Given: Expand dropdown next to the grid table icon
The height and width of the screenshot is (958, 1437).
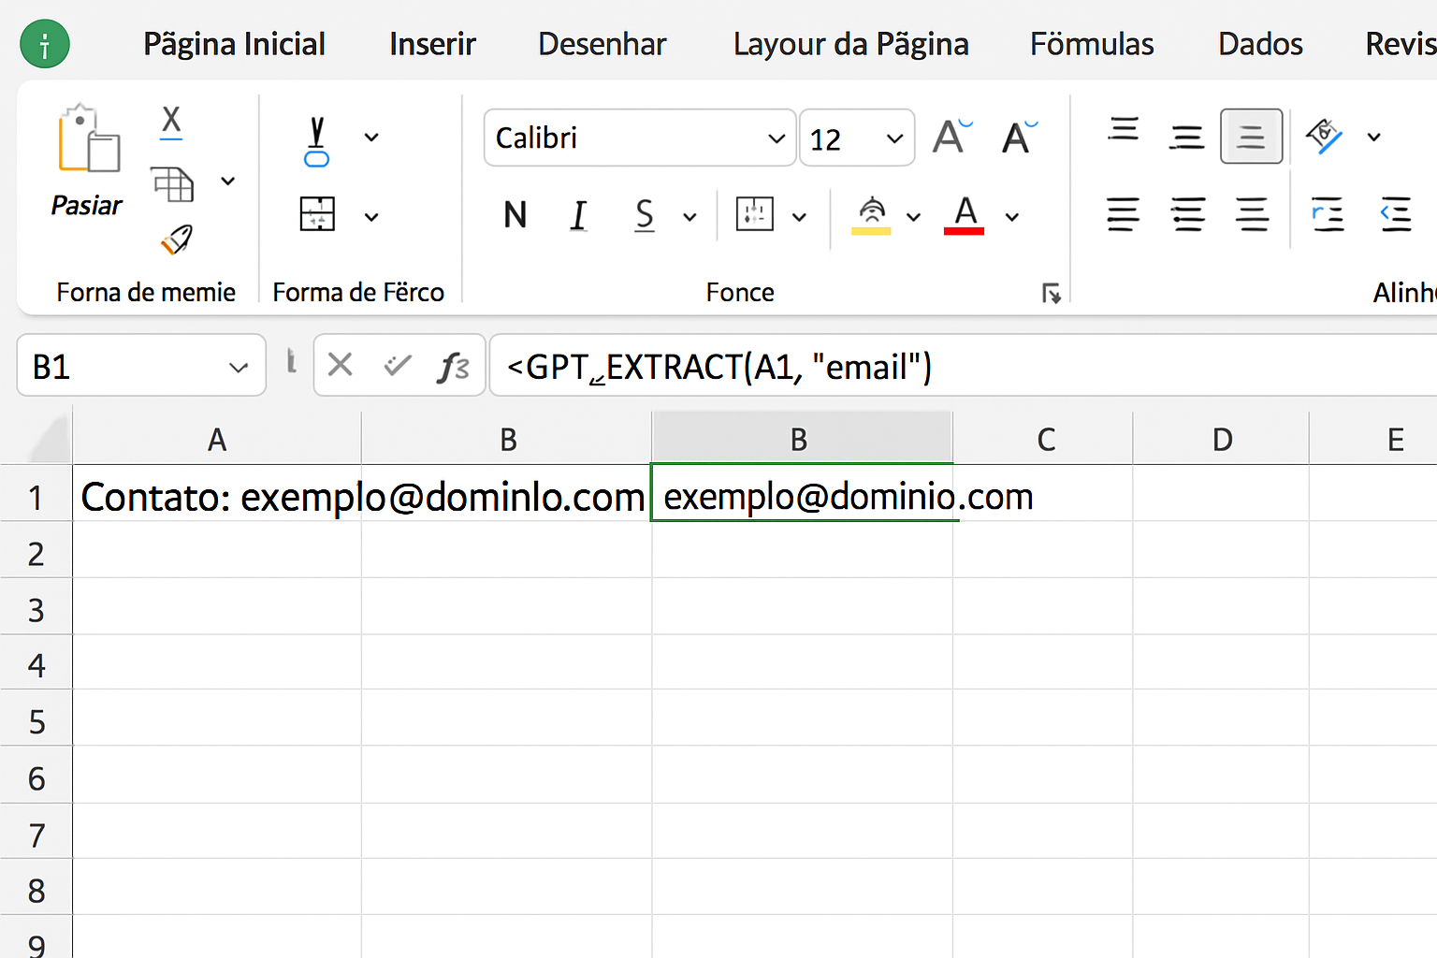Looking at the screenshot, I should pyautogui.click(x=371, y=217).
